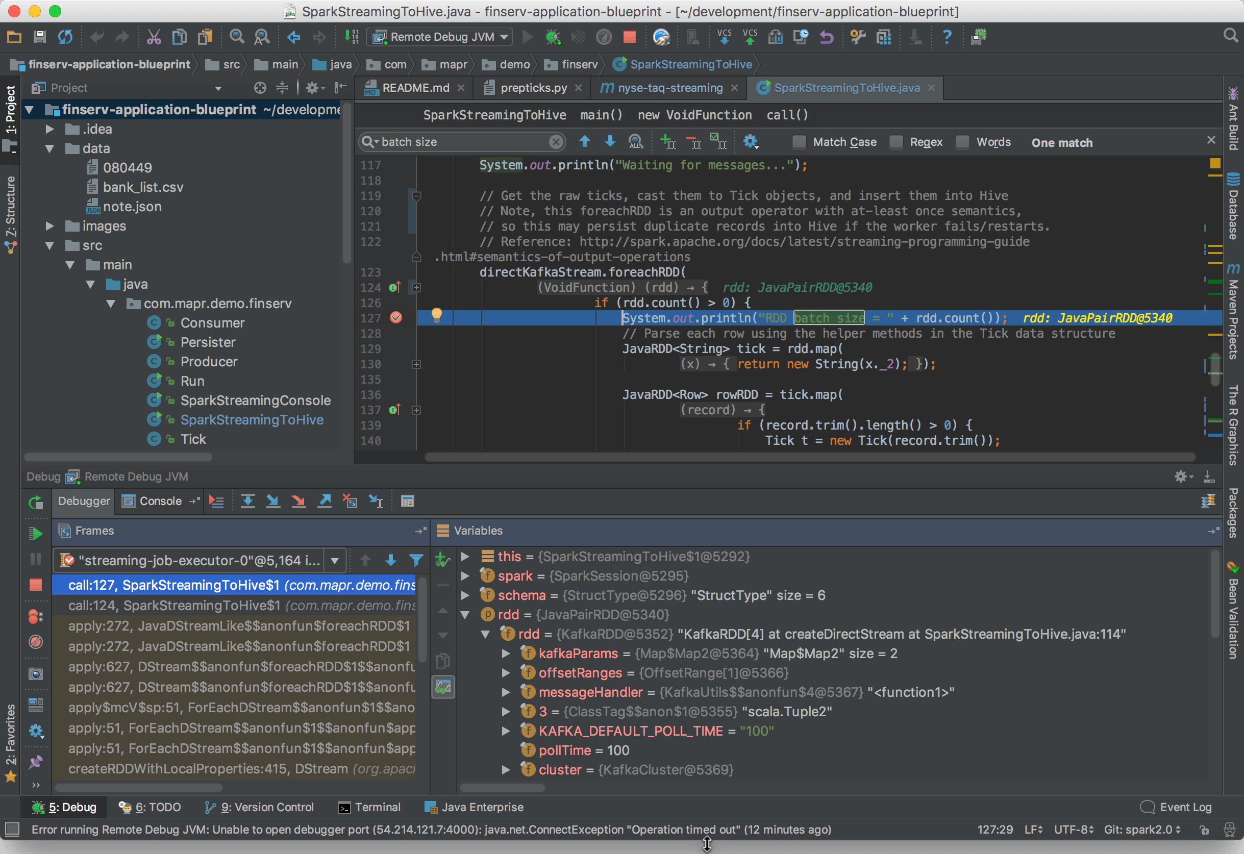This screenshot has width=1244, height=854.
Task: Take a thread dump with the camera icon
Action: tap(36, 674)
